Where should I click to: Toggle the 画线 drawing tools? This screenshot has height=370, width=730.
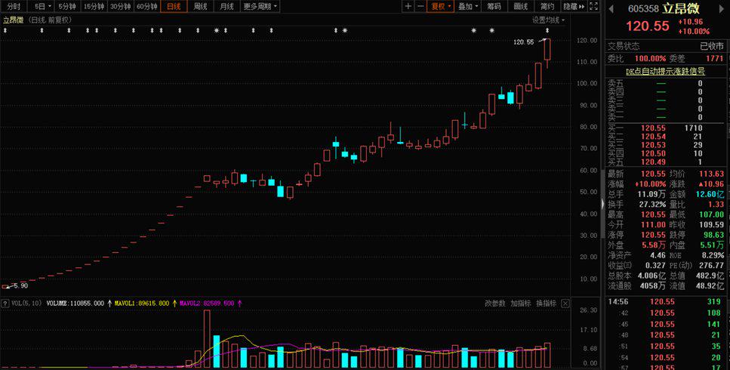coord(520,6)
